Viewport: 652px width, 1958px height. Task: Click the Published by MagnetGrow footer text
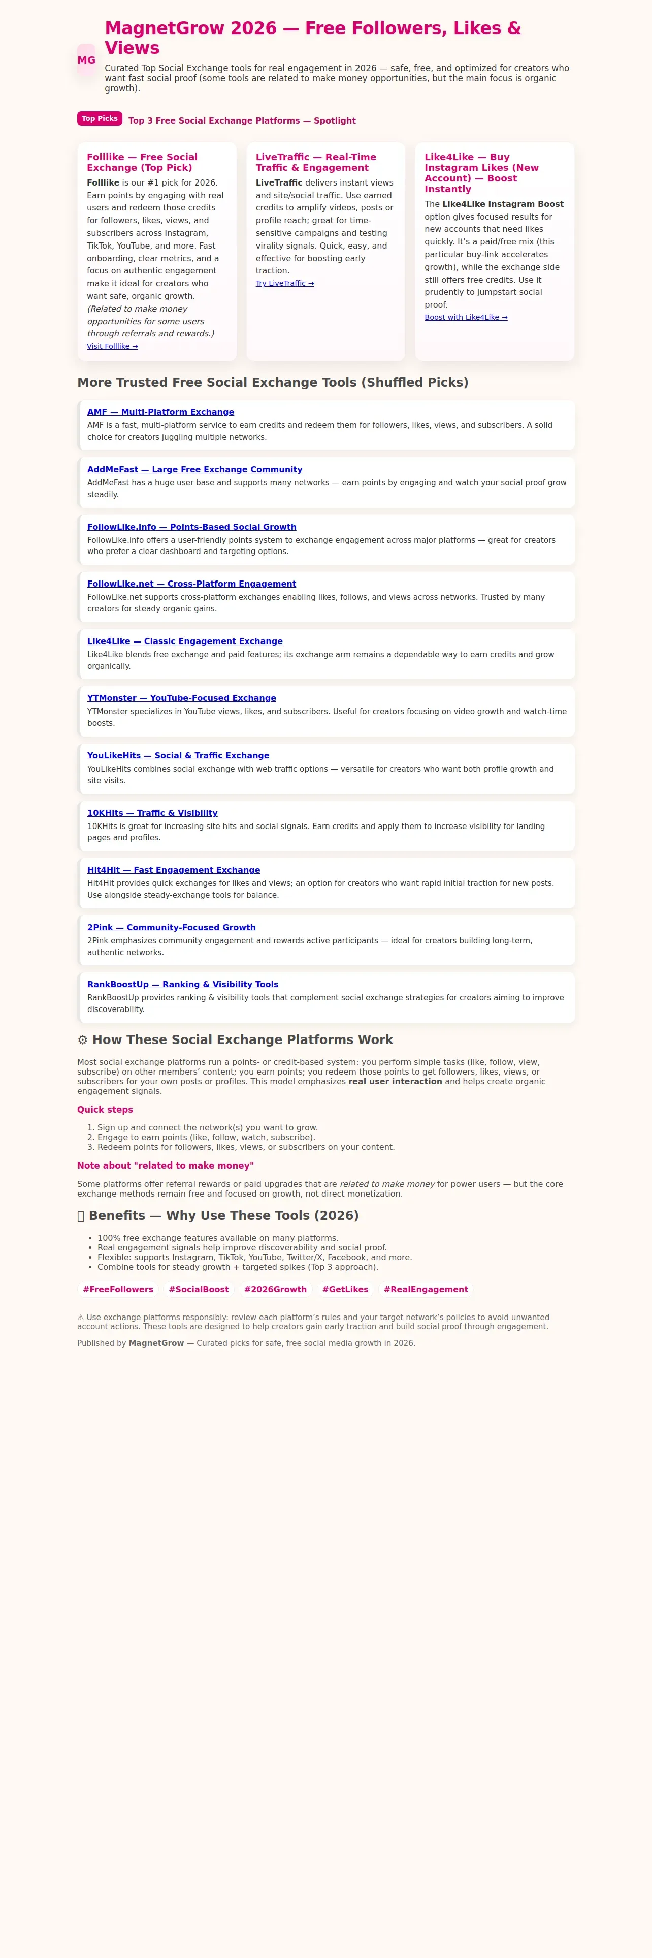click(x=246, y=1343)
